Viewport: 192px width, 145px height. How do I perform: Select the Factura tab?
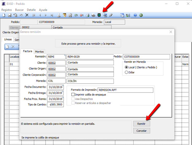tap(27, 51)
